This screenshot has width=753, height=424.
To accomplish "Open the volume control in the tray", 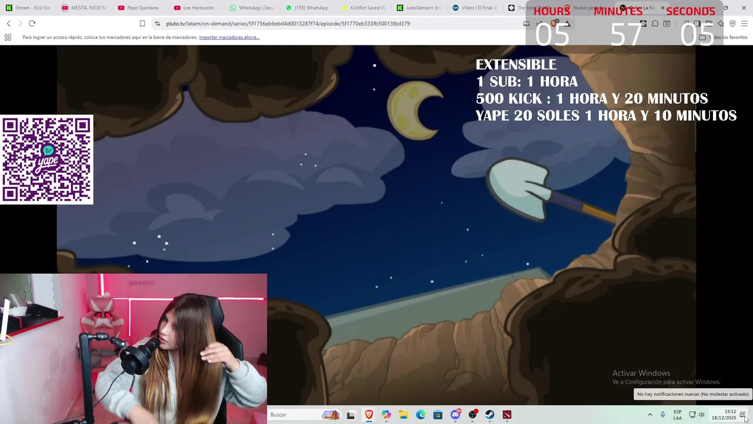I will click(x=701, y=415).
